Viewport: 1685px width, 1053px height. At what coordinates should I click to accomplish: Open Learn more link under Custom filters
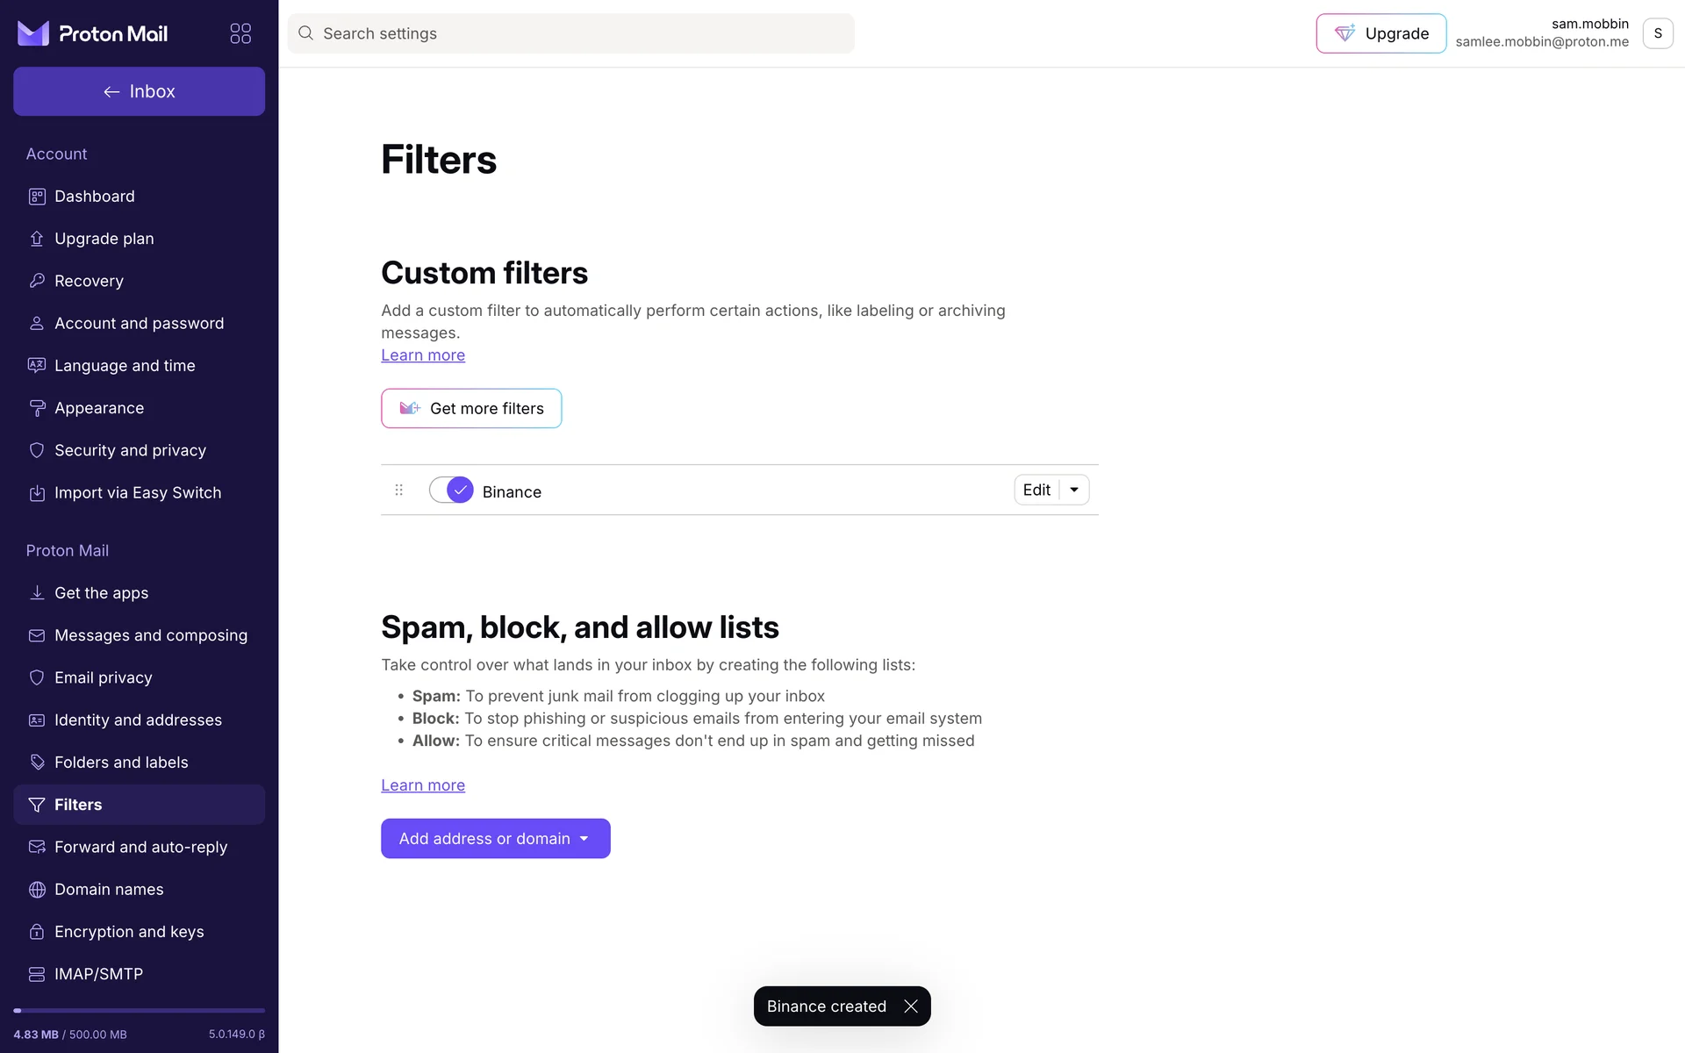423,355
